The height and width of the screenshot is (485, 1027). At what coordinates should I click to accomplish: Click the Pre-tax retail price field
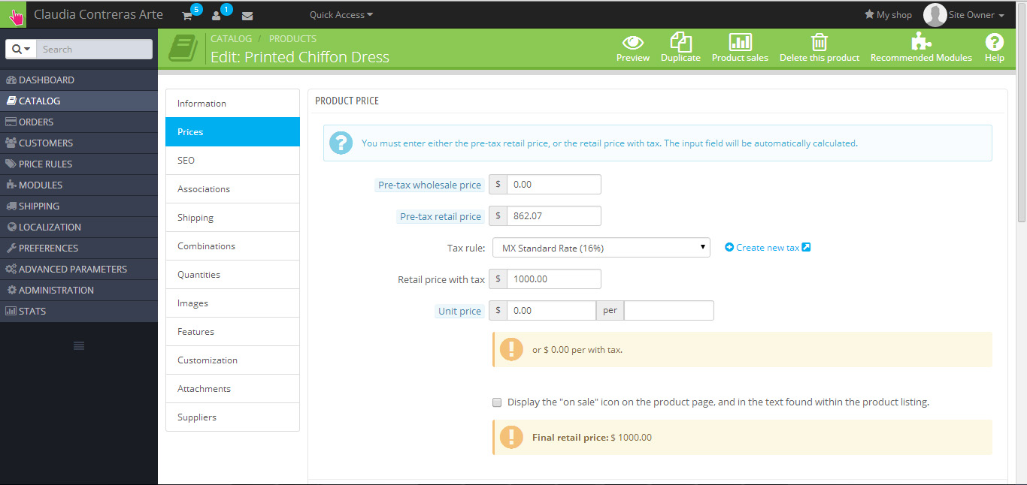point(554,216)
